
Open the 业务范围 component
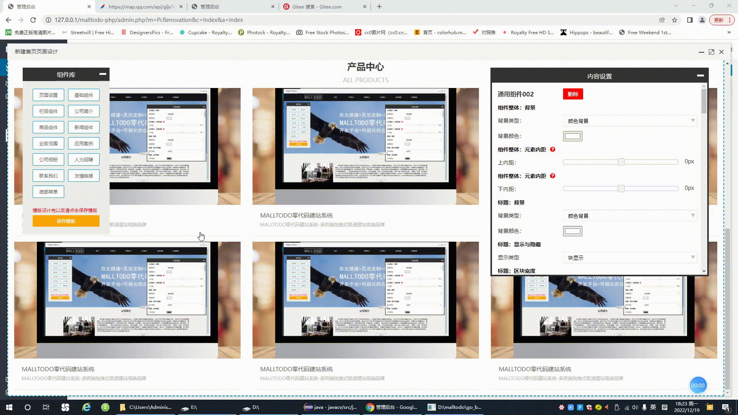pos(48,143)
